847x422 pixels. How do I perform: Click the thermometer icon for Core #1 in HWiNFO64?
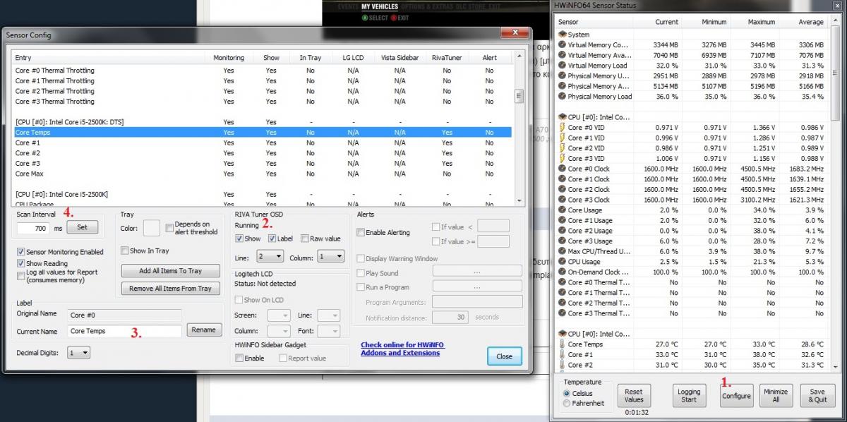tap(562, 354)
